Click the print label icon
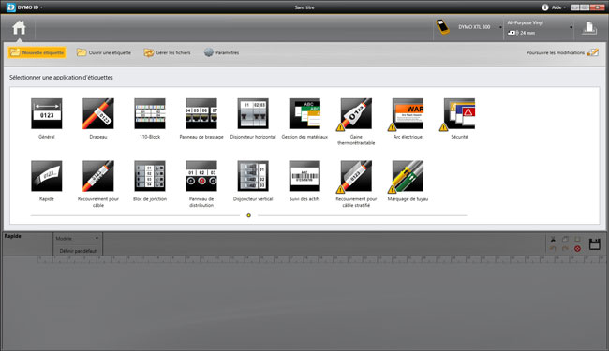 [589, 28]
